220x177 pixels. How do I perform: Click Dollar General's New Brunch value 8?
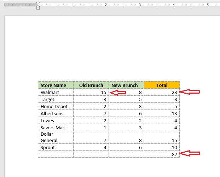coord(140,140)
